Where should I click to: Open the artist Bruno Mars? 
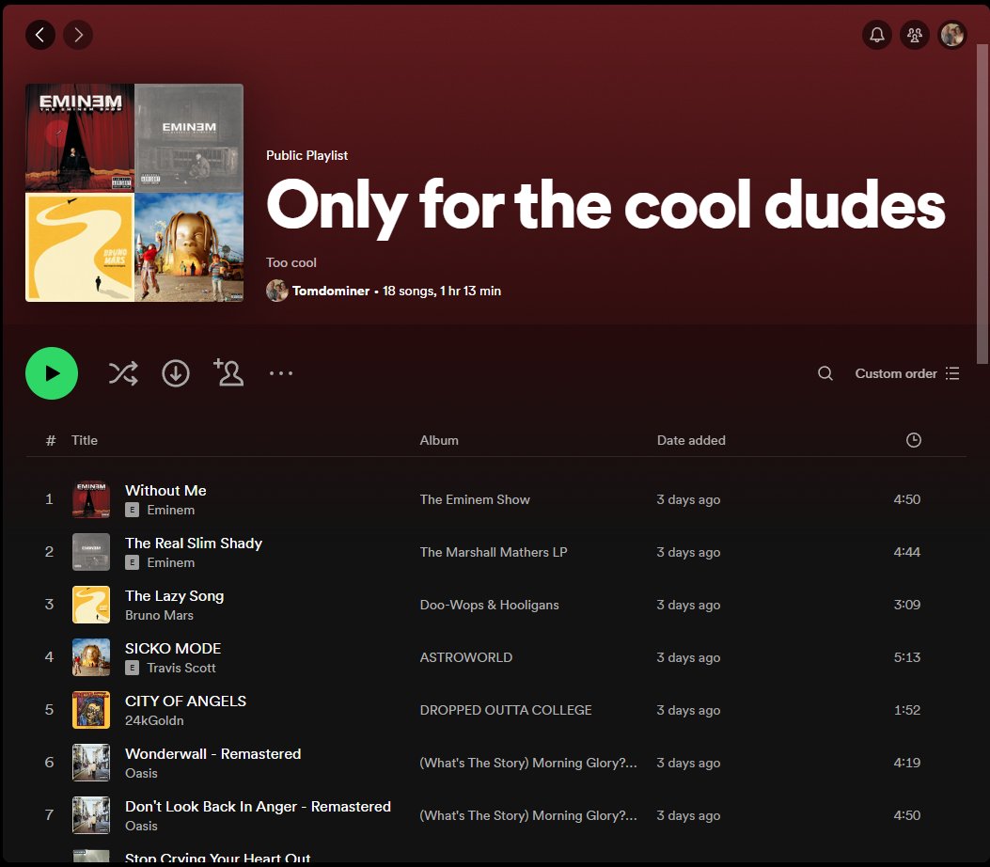159,615
